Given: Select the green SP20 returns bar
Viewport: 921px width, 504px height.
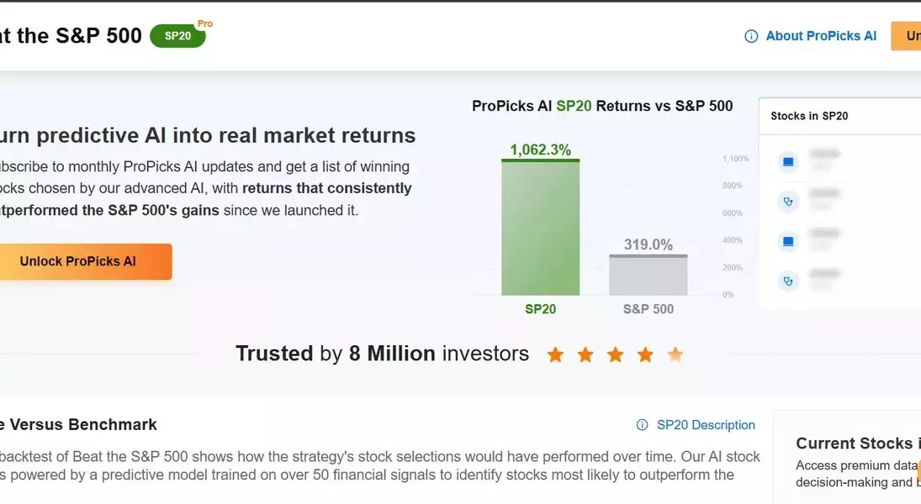Looking at the screenshot, I should click(540, 227).
